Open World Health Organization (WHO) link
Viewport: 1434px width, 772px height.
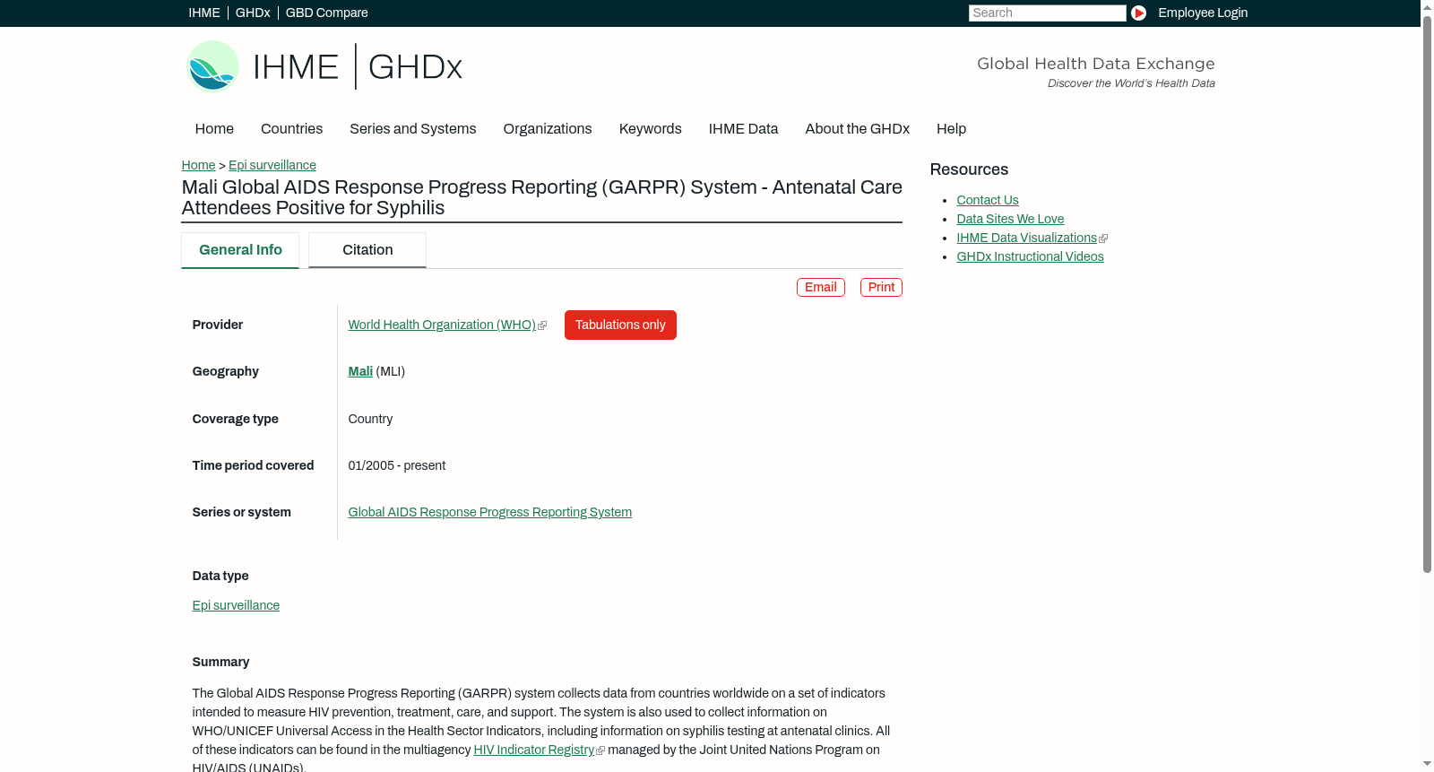(442, 325)
